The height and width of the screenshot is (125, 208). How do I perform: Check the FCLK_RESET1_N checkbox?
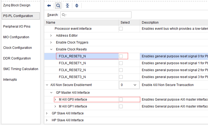pos(121,63)
